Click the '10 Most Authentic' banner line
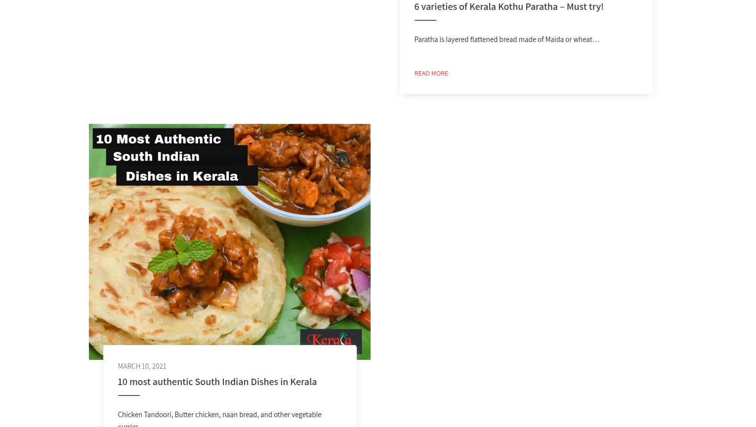Viewport: 756px width, 427px height. coord(158,139)
